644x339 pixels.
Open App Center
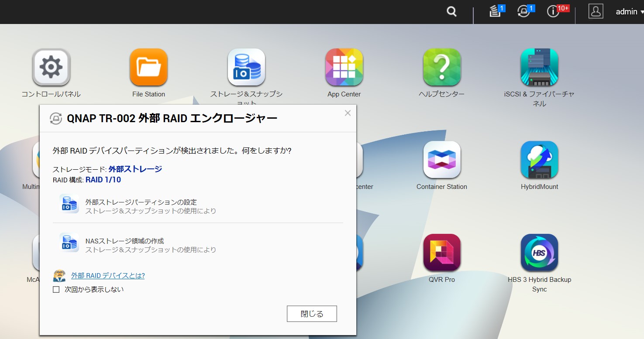[344, 68]
